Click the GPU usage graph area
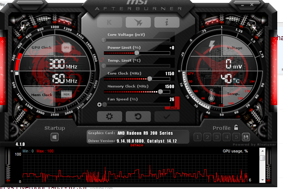Screen dimensions: 283x189 coord(135,168)
